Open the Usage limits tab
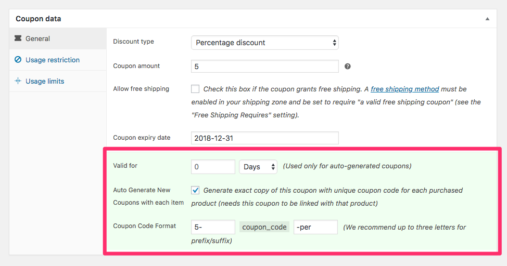Viewport: 507px width, 266px height. point(45,81)
